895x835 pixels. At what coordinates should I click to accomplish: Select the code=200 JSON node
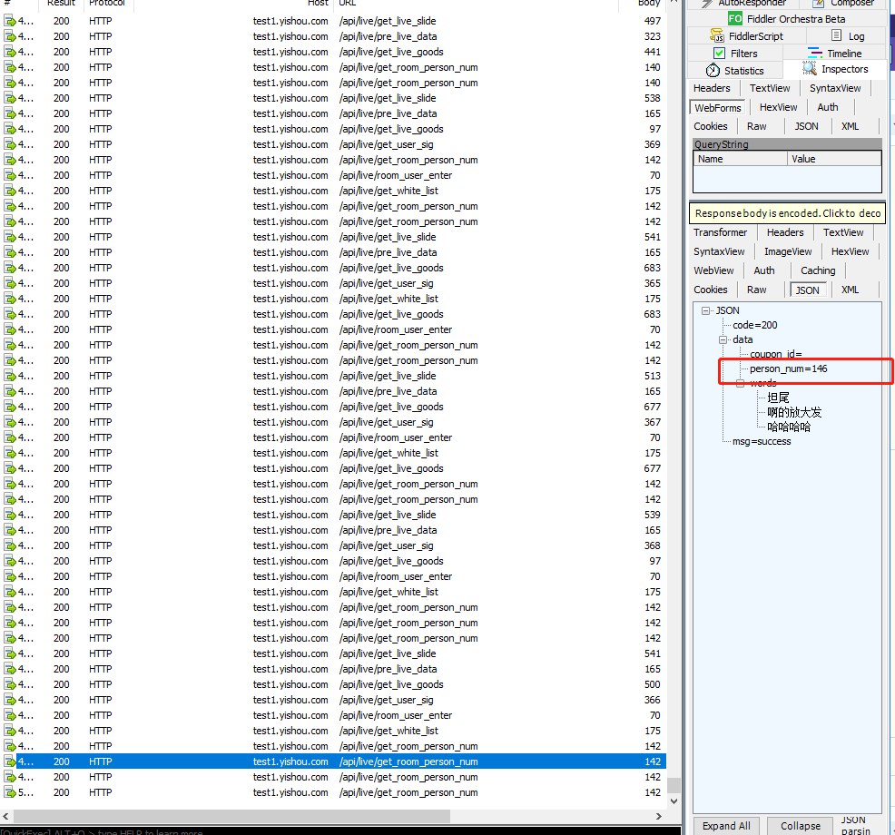tap(754, 325)
